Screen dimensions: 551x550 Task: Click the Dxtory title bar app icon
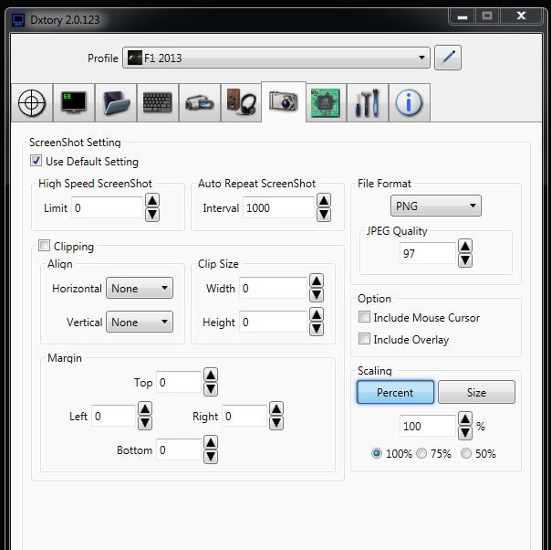(x=18, y=20)
